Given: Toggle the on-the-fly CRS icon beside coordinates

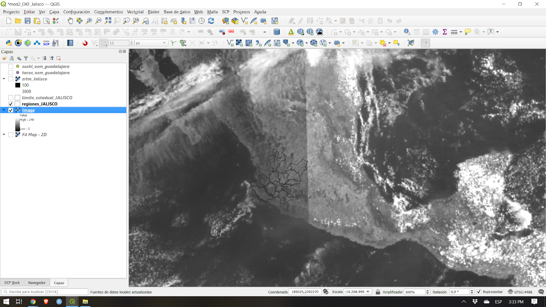Looking at the screenshot, I should tap(326, 292).
